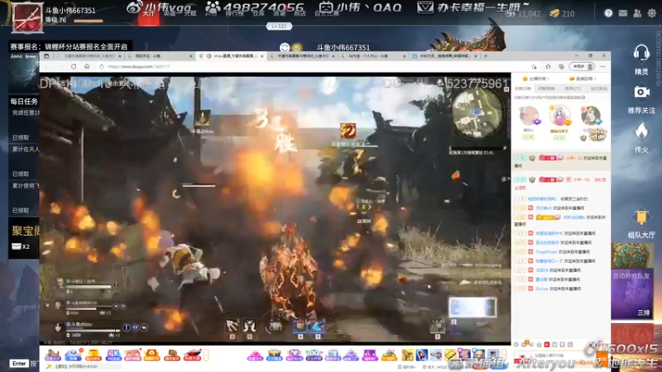Click the PK activity icon below stream
Viewport: 662px width, 372px height.
tap(113, 355)
